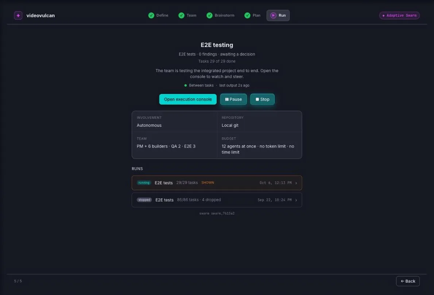The width and height of the screenshot is (434, 295).
Task: Click the green Between tasks status dot
Action: coord(185,86)
